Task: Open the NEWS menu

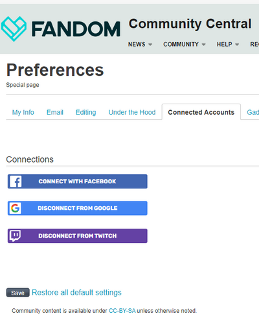Action: (137, 44)
